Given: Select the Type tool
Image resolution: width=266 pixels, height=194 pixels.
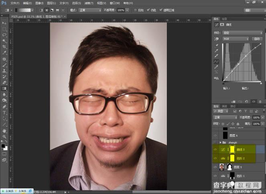Looking at the screenshot, I should [4, 112].
